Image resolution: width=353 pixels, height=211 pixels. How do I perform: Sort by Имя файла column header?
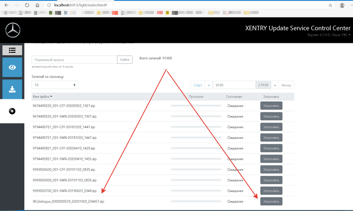pos(42,96)
